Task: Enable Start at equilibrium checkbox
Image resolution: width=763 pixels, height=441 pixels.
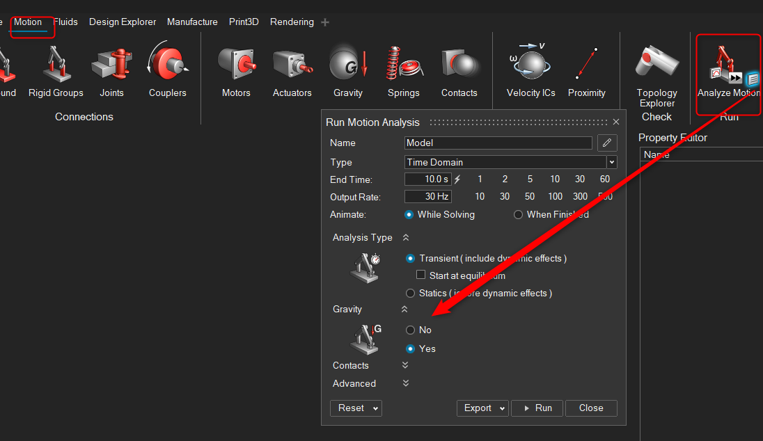Action: (421, 275)
